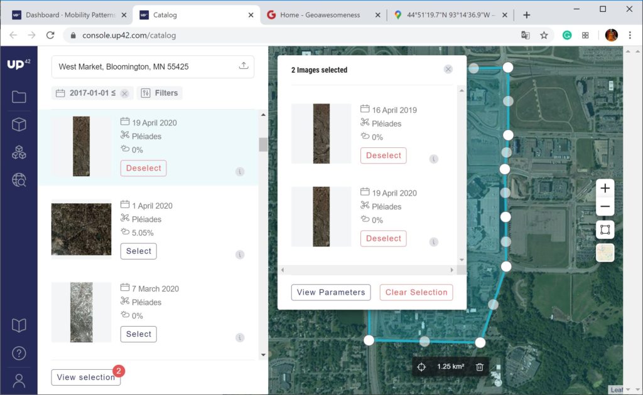Click the 19 April 2020 thumbnail in results list

[x=81, y=147]
